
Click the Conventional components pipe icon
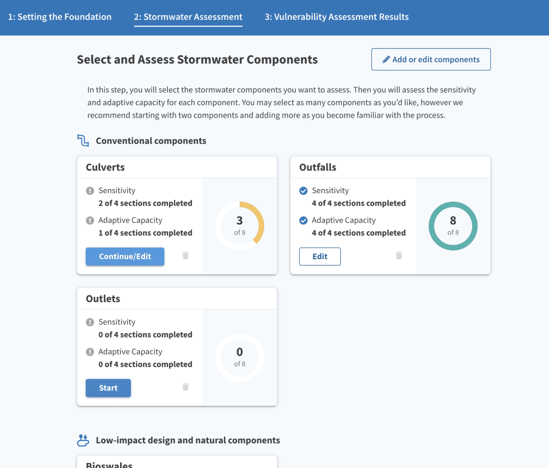(83, 140)
